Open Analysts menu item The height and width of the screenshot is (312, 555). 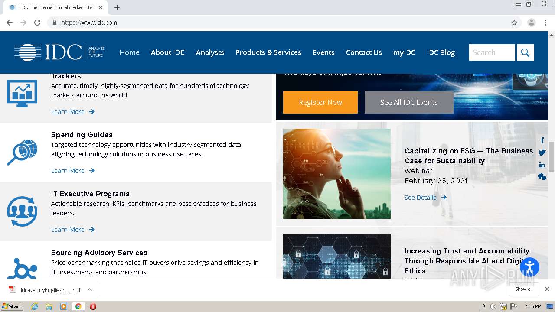pyautogui.click(x=210, y=52)
